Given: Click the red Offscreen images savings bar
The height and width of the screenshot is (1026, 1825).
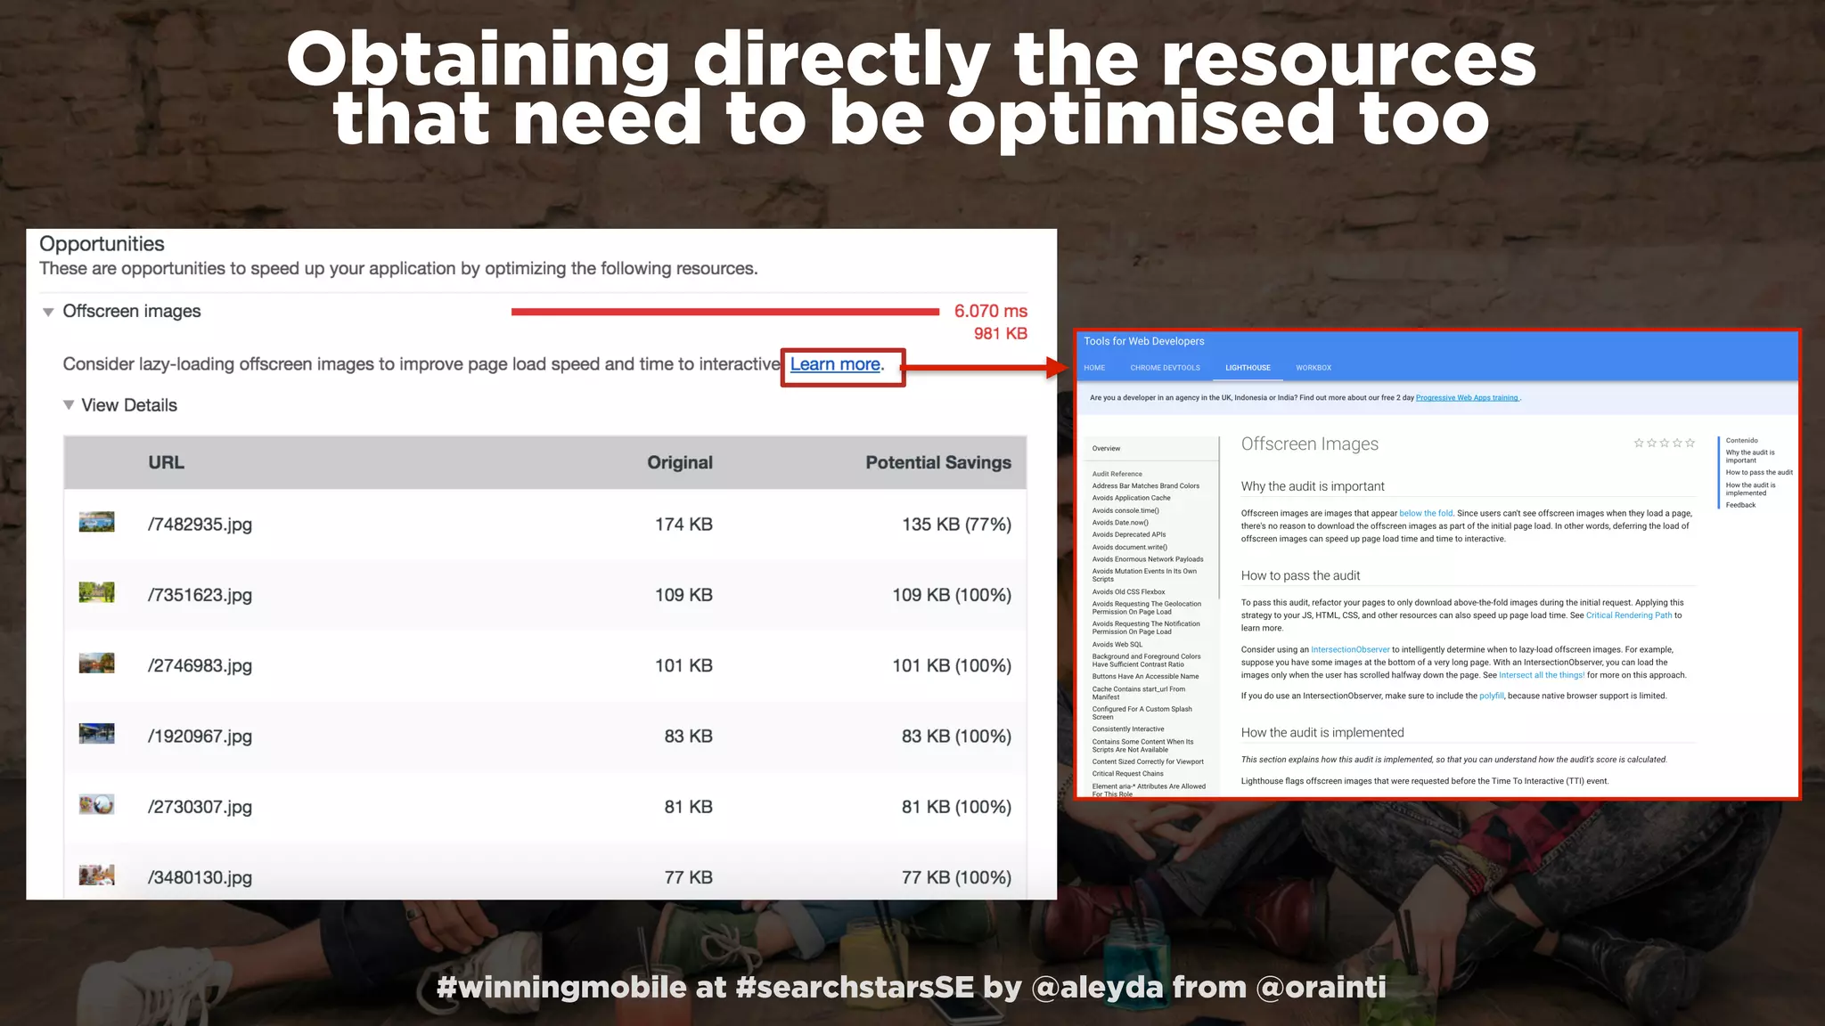Looking at the screenshot, I should tap(725, 312).
